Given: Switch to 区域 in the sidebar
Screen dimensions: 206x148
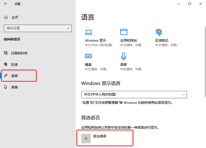Looking at the screenshot, I should [14, 64].
